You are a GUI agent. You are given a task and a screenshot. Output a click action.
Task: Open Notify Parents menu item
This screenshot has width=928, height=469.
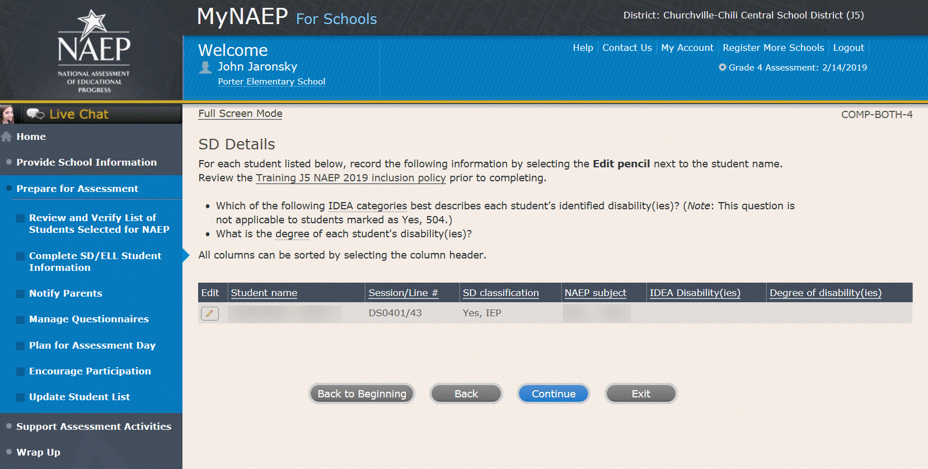(x=65, y=293)
